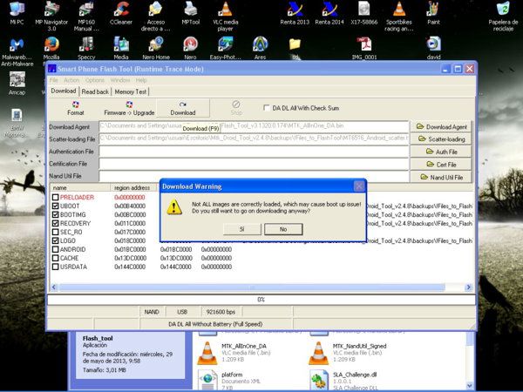Uncheck LOGO partition checkbox
This screenshot has height=392, width=523.
tap(56, 240)
